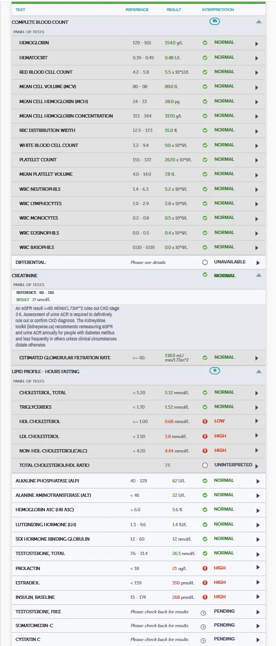276x646 pixels.
Task: Click the empty circle beside Differential Unavailable
Action: [x=205, y=262]
